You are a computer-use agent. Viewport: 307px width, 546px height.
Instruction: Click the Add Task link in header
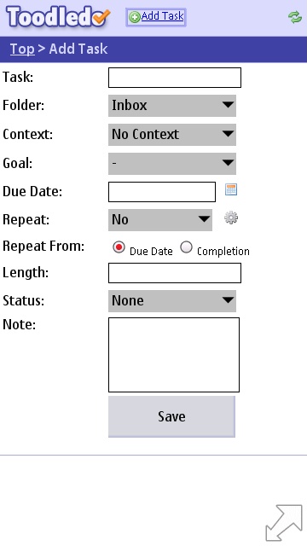tap(163, 16)
